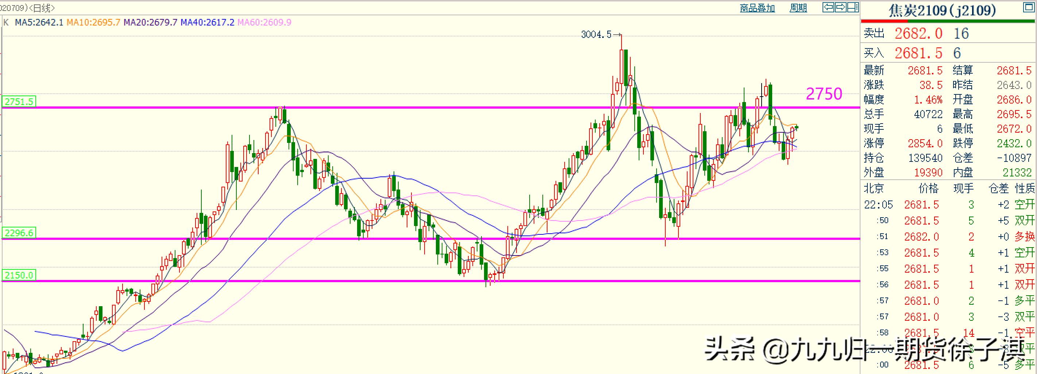Select the :56 tick row
This screenshot has width=1037, height=374.
(948, 285)
